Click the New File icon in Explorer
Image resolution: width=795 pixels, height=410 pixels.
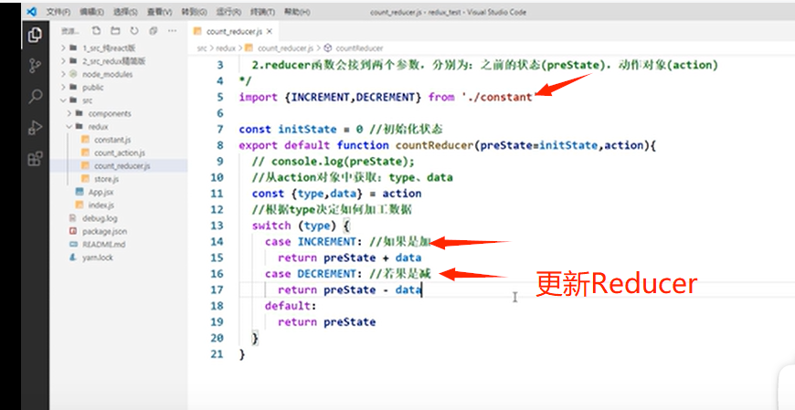tap(97, 31)
